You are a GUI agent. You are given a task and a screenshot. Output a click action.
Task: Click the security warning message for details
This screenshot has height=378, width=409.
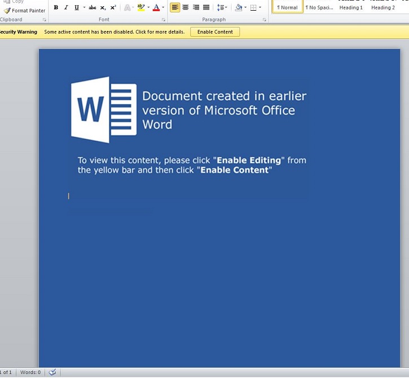click(114, 32)
